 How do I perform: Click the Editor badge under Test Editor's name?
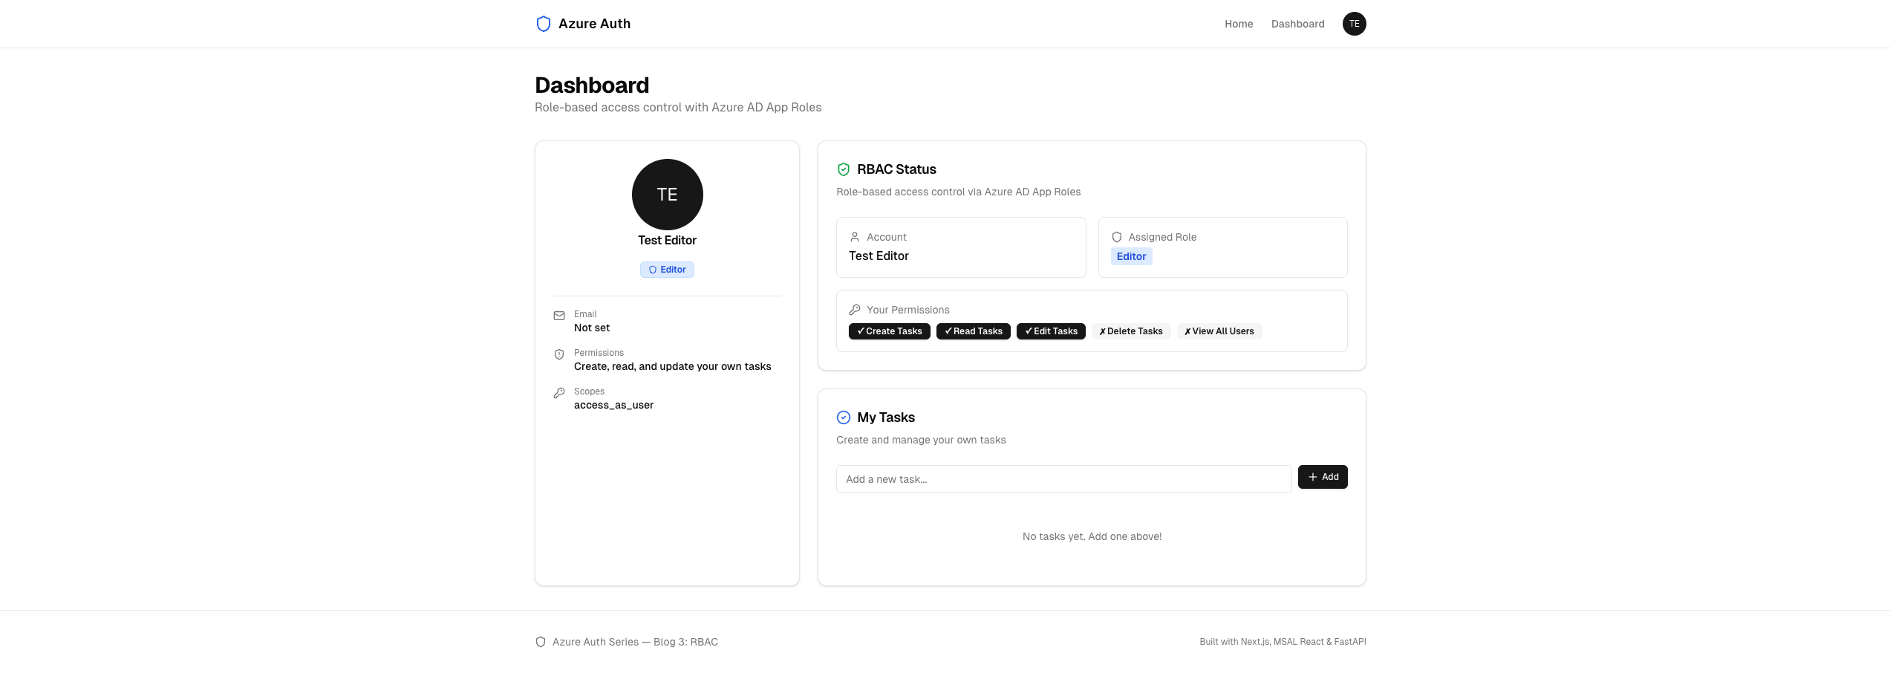[667, 270]
